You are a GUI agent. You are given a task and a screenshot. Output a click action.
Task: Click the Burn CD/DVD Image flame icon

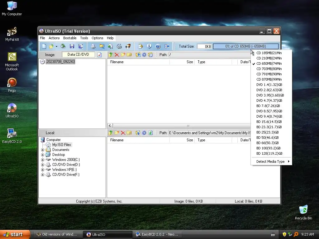128,46
